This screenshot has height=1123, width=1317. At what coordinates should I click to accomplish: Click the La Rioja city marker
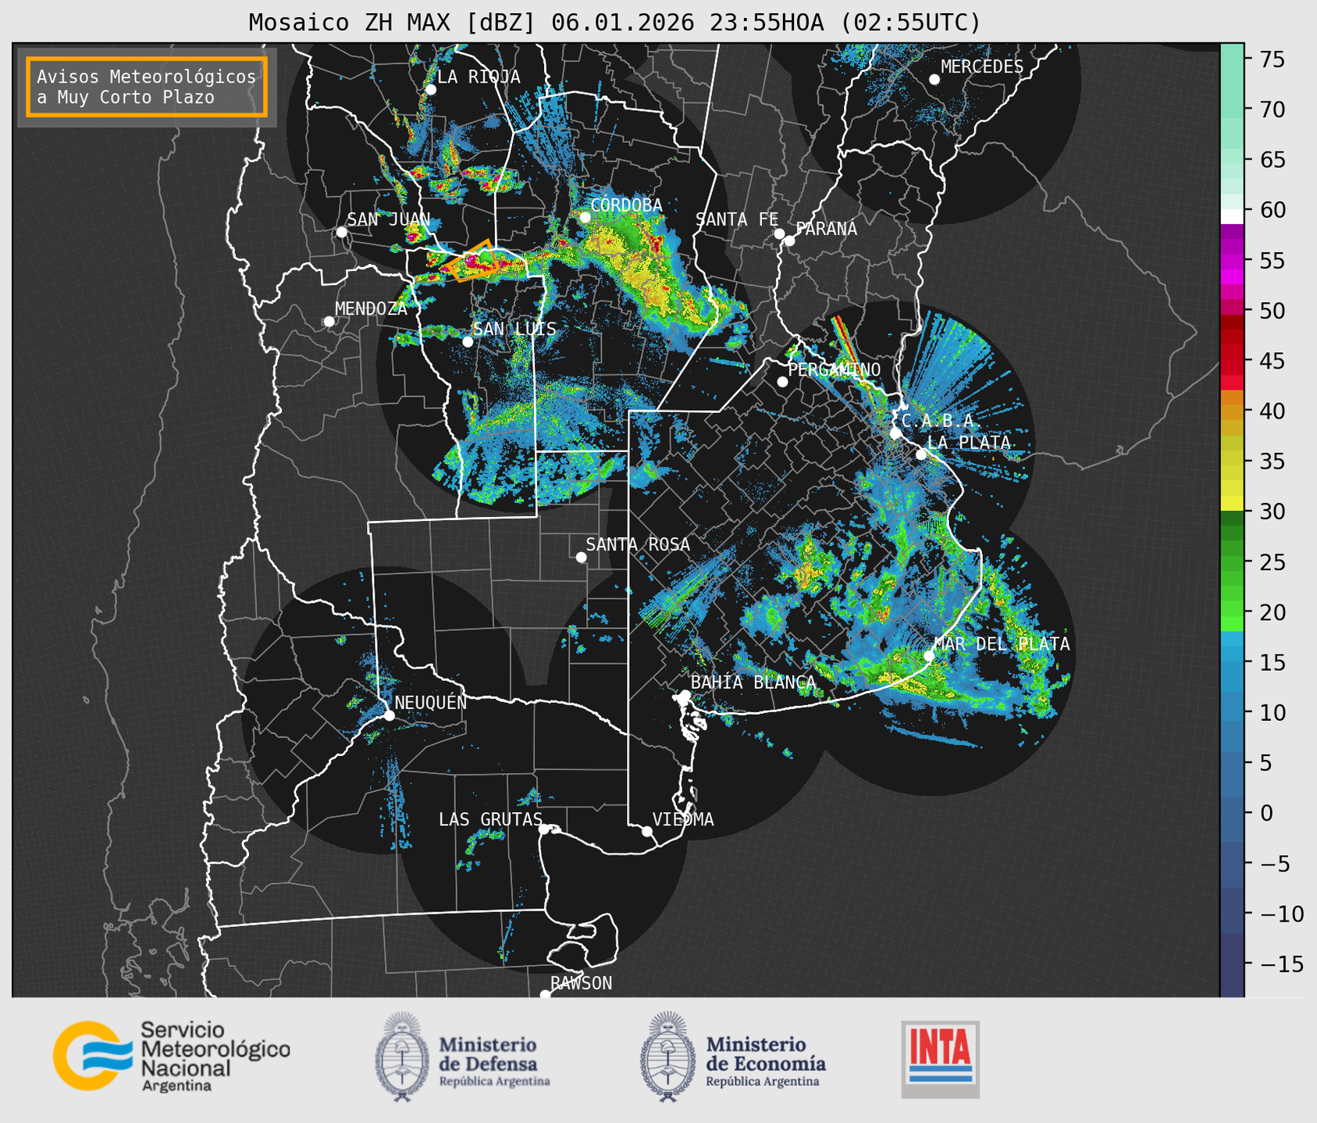[430, 90]
